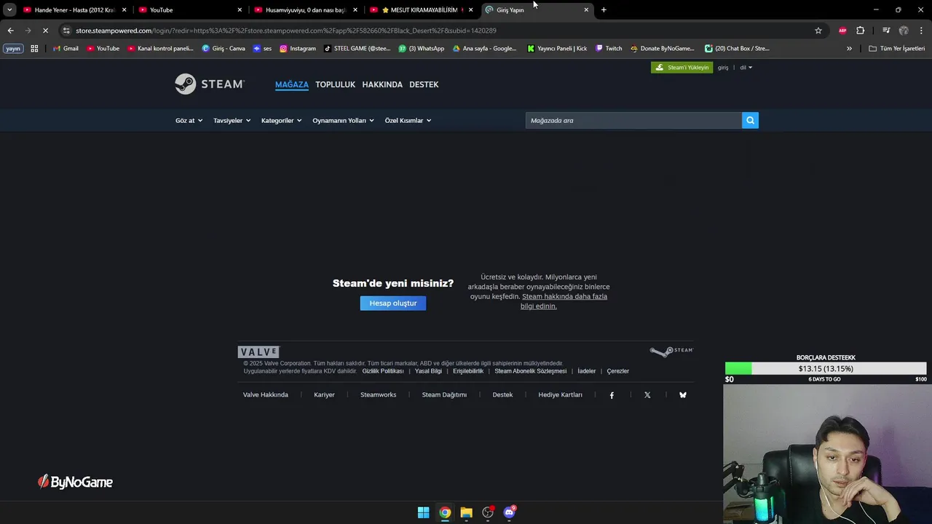The image size is (932, 524).
Task: Open the media control icon
Action: coord(886,31)
